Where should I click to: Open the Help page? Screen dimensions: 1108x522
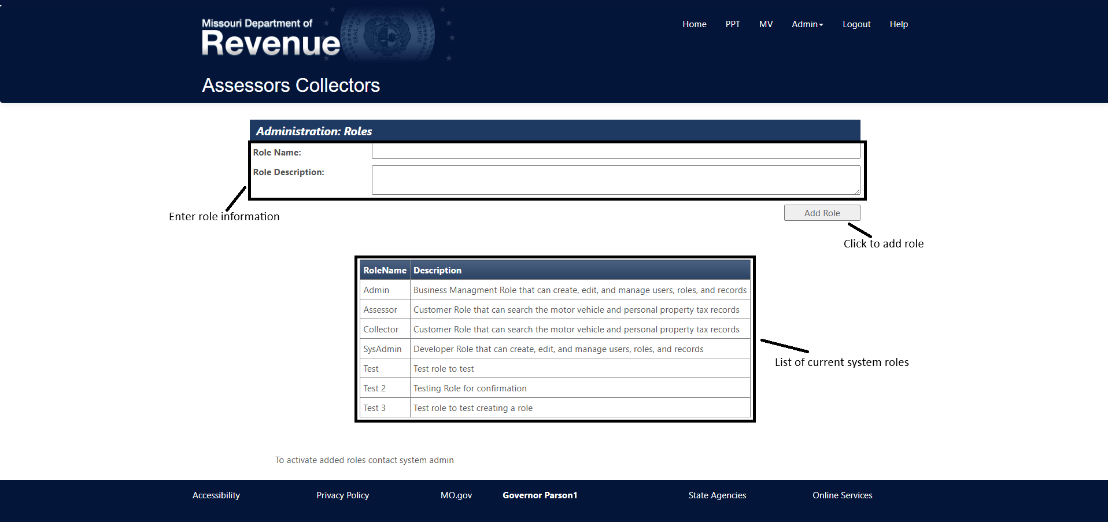899,24
